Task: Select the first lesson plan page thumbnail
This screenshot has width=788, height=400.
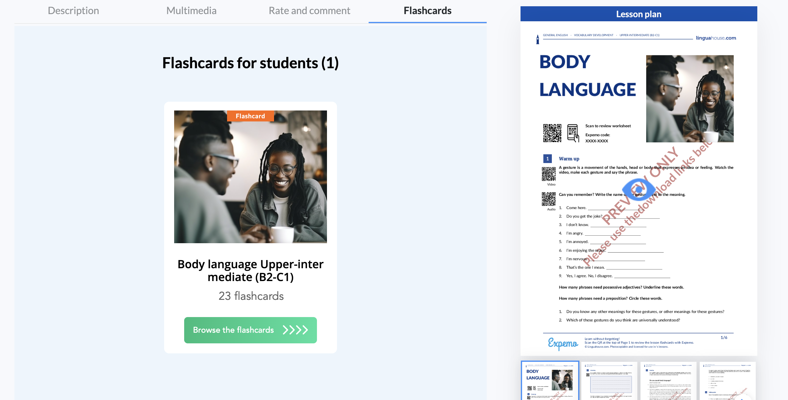Action: click(x=550, y=381)
